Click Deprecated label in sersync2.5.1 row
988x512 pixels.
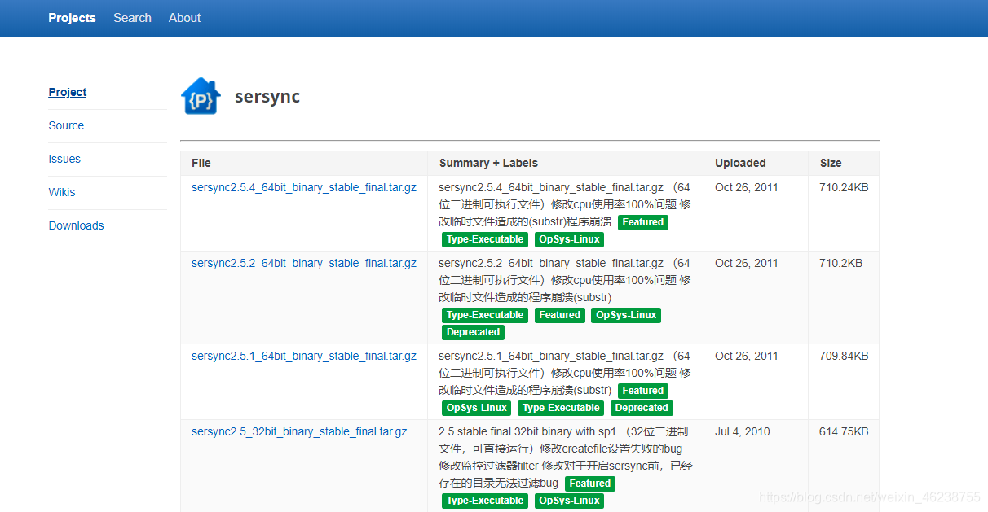642,408
